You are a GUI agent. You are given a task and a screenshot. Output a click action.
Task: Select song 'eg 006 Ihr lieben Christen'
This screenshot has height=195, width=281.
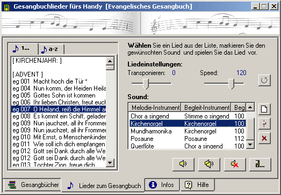tap(59, 102)
